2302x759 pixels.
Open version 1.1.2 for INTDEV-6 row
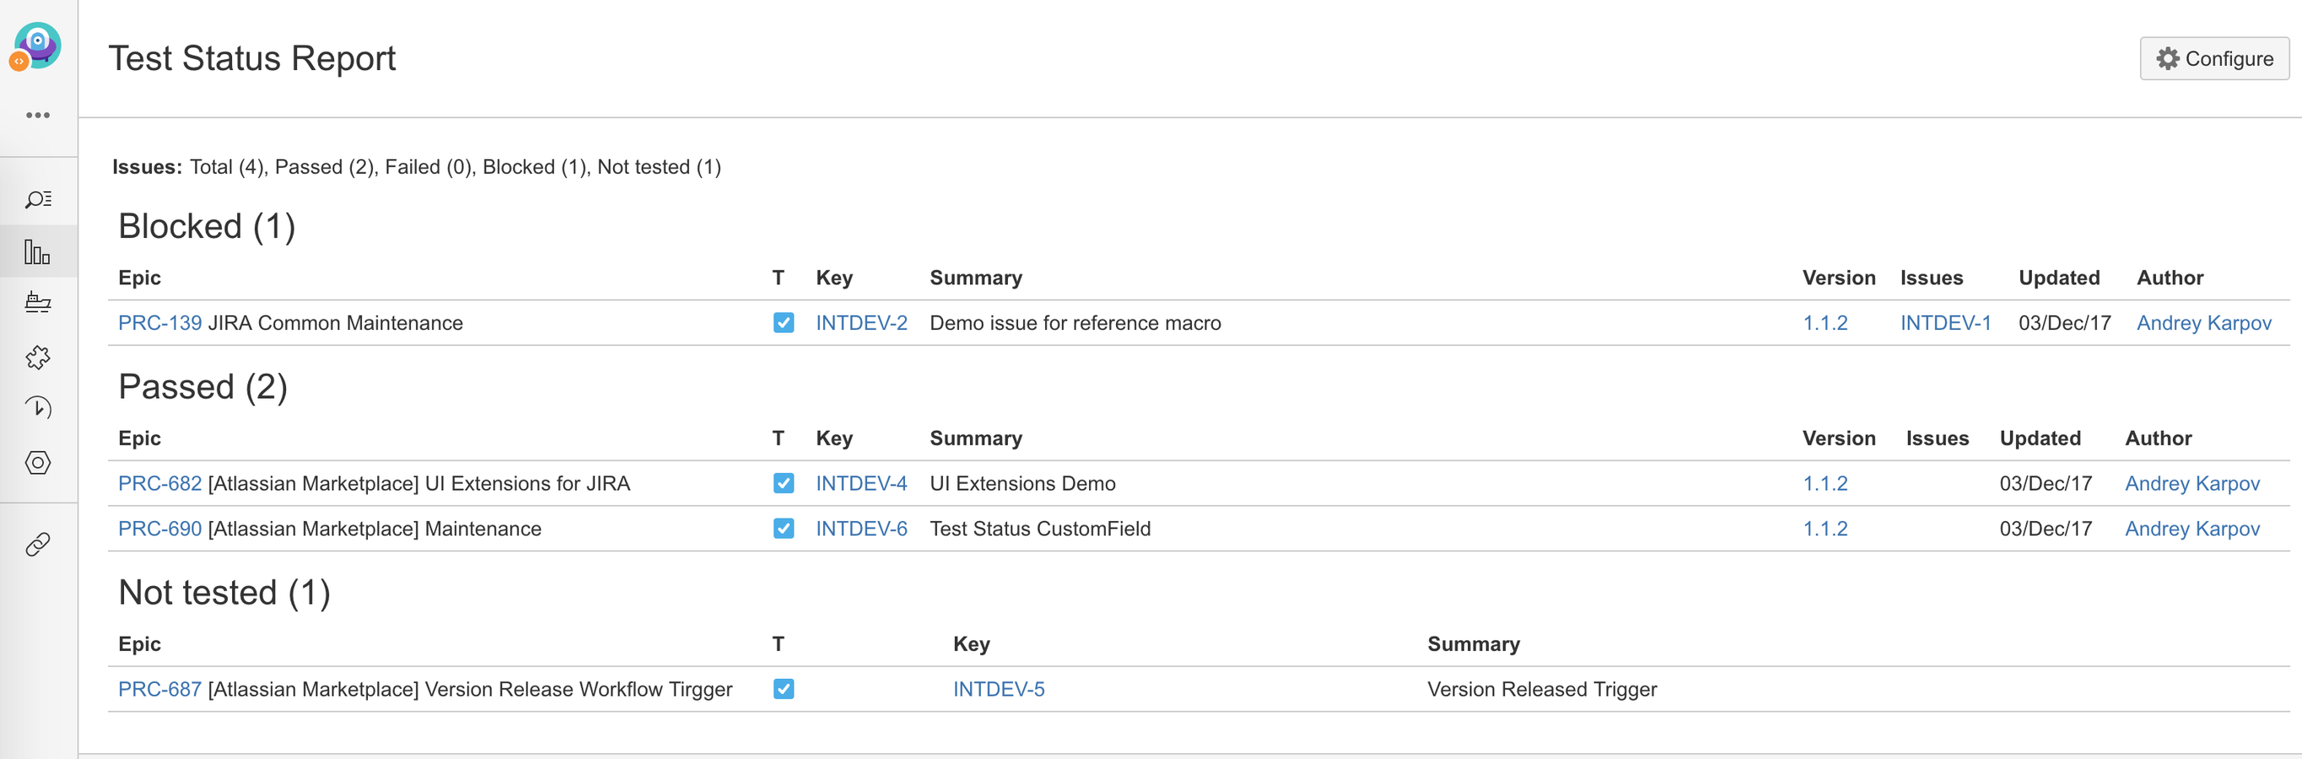pyautogui.click(x=1825, y=529)
